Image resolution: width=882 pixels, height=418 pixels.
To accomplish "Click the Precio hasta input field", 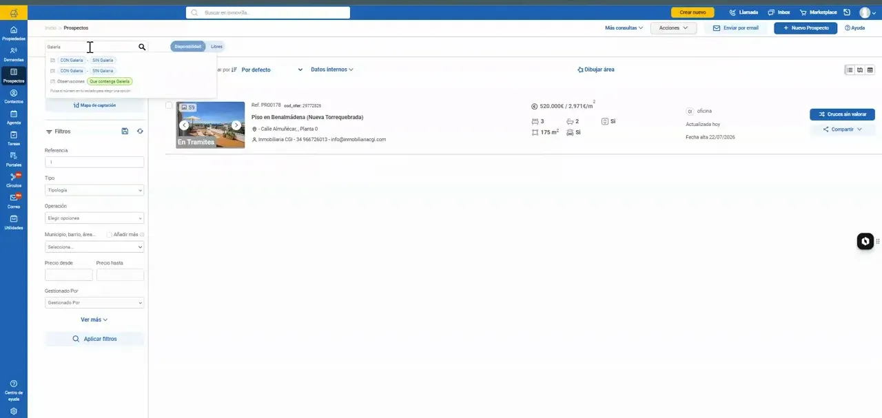I will point(120,275).
